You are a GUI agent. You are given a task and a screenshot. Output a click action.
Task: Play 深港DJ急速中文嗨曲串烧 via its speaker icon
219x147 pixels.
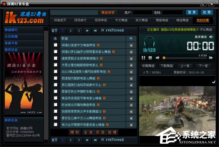131,45
